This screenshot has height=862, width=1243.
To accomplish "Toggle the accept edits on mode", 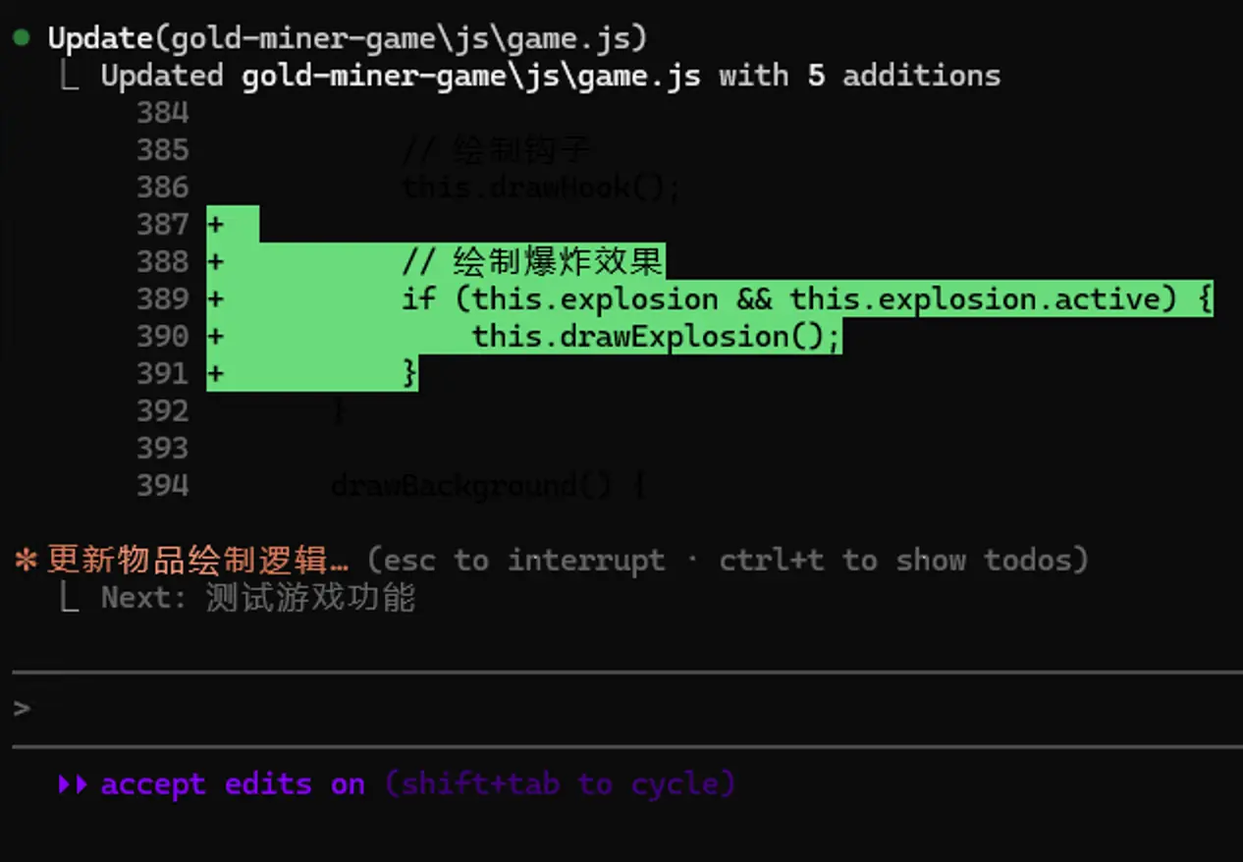I will 232,784.
